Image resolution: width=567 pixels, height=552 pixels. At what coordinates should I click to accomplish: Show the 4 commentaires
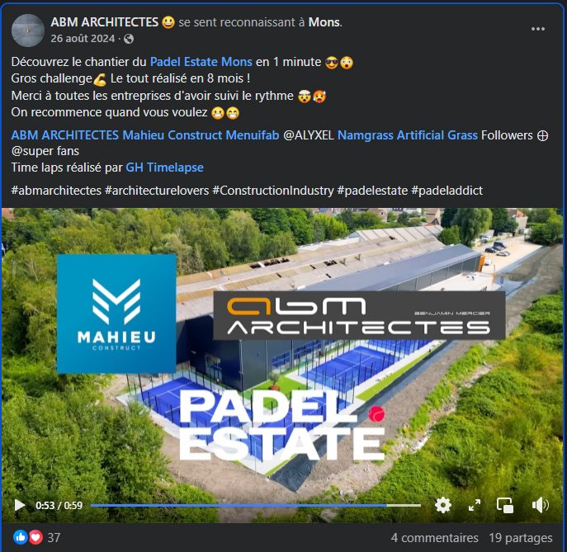pos(434,537)
